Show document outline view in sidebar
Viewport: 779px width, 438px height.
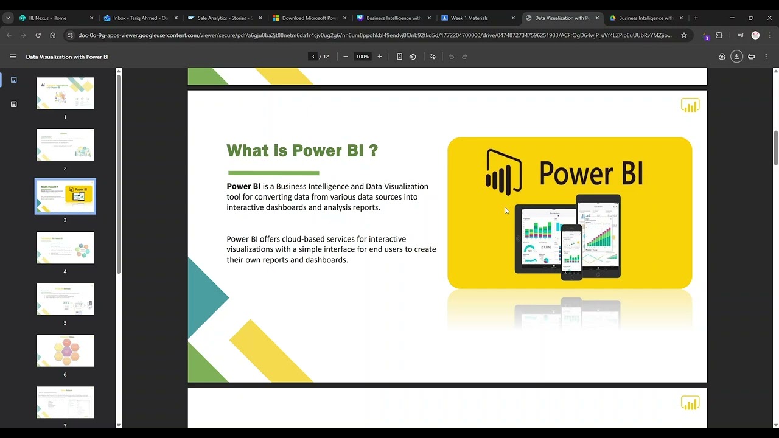(x=14, y=104)
